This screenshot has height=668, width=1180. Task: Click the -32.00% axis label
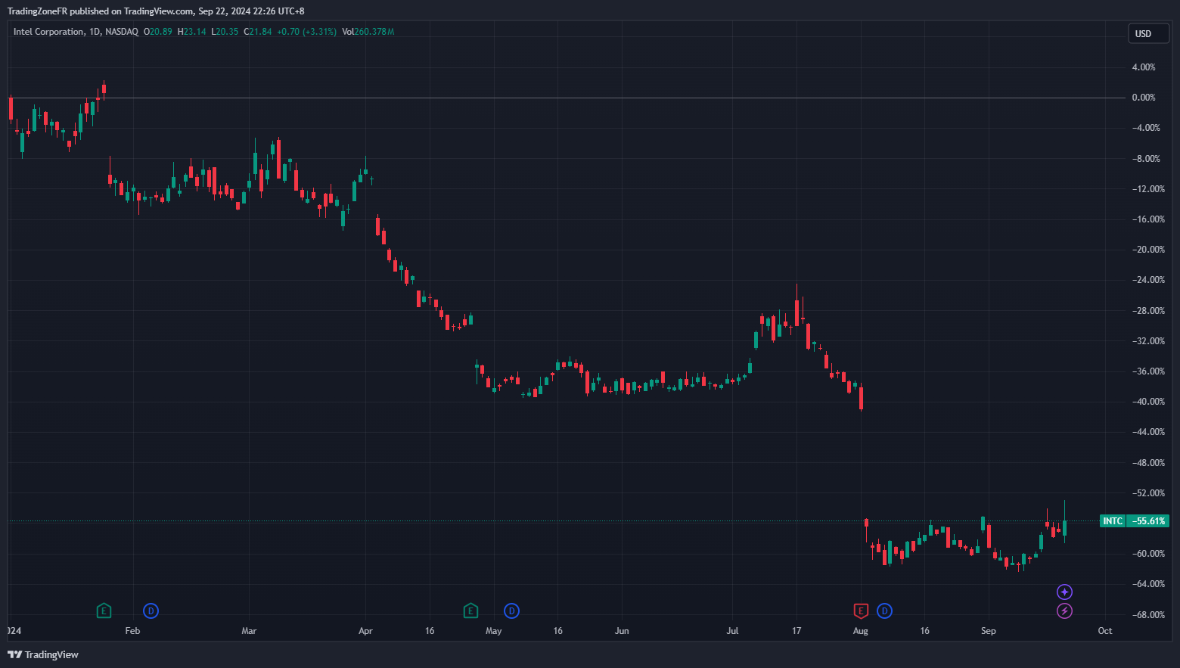coord(1148,341)
